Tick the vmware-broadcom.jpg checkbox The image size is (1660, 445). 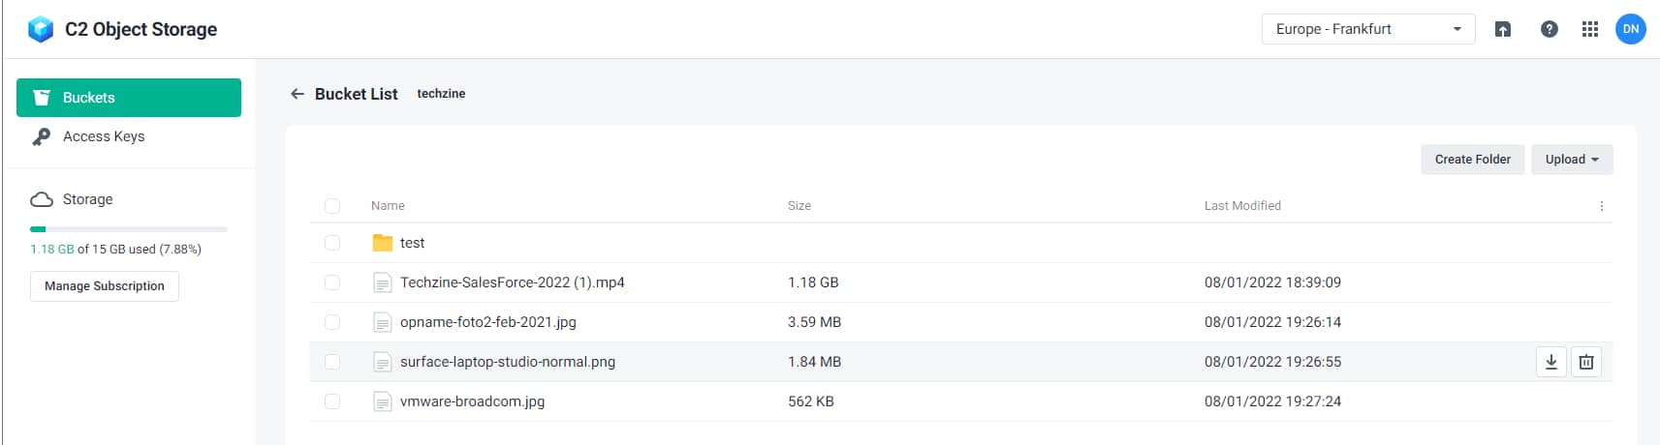pyautogui.click(x=332, y=401)
